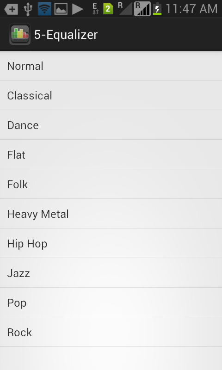The image size is (222, 370).
Task: Tap the image notification icon
Action: click(61, 9)
